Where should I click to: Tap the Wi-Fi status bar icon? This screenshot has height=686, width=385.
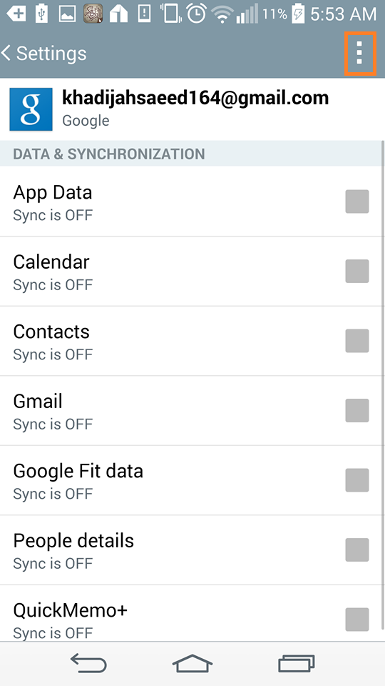[222, 14]
